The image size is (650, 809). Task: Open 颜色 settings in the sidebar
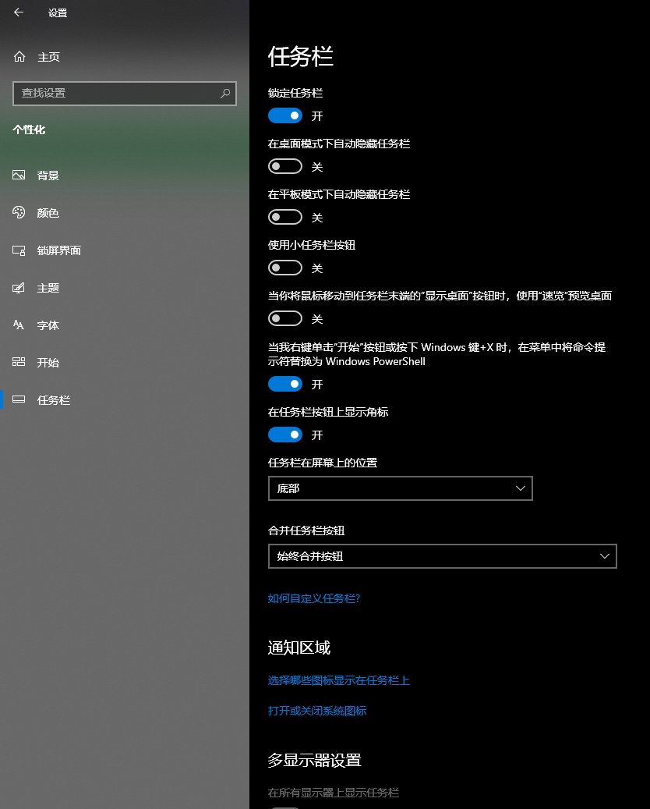(48, 212)
